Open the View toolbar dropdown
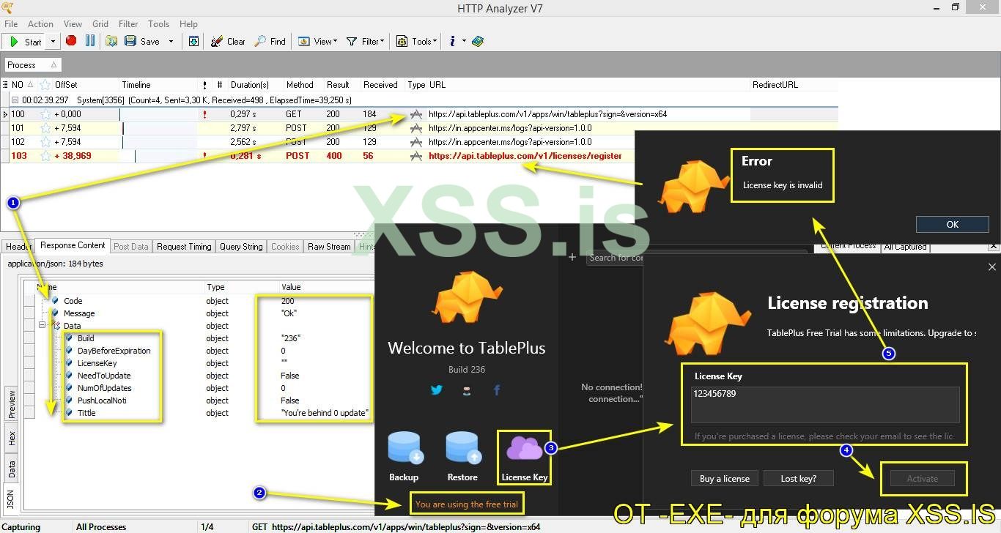 click(x=318, y=41)
